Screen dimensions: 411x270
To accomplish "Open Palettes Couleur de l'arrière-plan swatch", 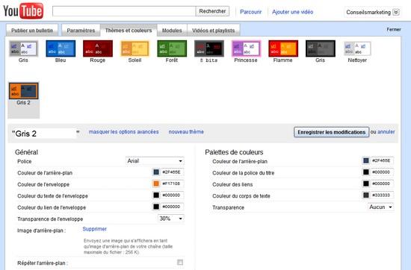I will click(366, 160).
